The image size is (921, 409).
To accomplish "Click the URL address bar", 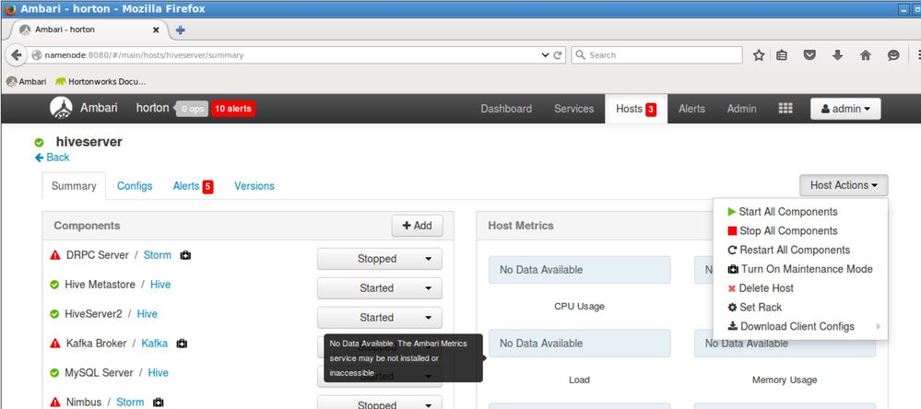I will tap(288, 55).
